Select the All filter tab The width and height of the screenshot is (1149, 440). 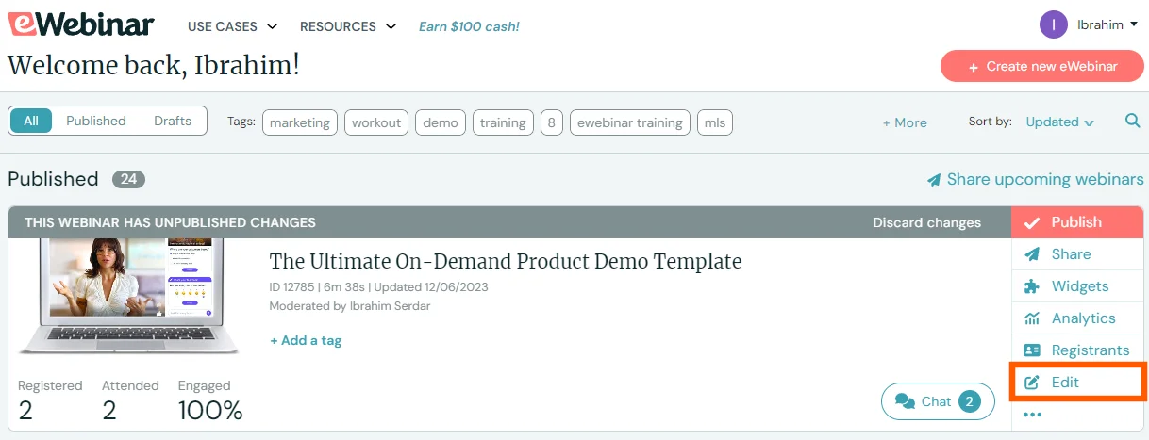coord(31,121)
